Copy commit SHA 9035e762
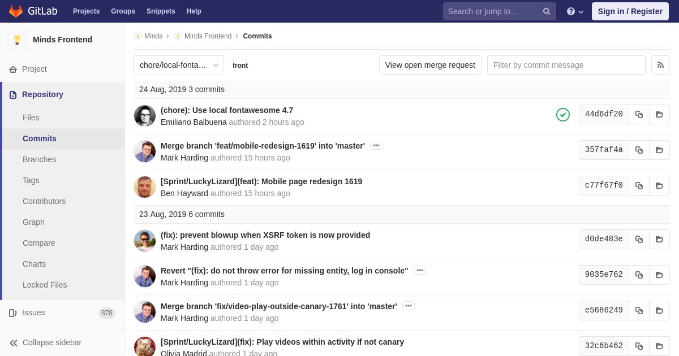This screenshot has height=356, width=679. point(639,275)
